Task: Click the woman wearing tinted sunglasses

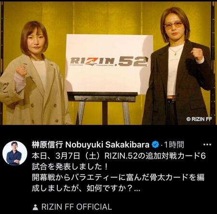Action: coord(177,66)
